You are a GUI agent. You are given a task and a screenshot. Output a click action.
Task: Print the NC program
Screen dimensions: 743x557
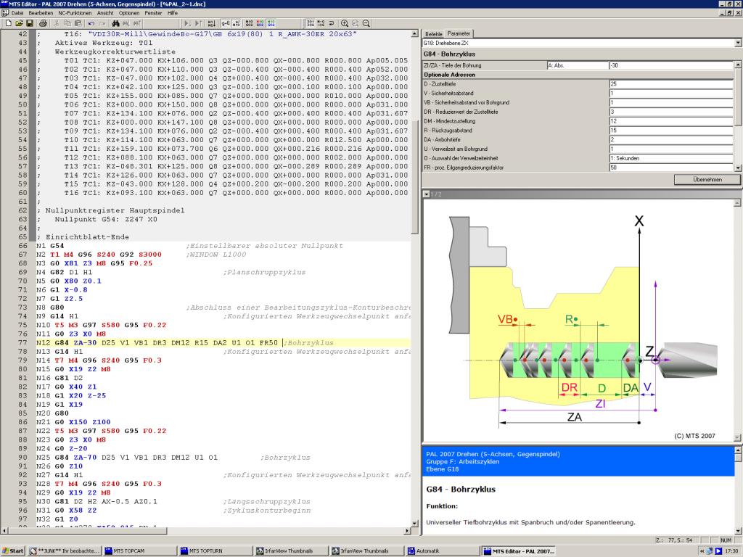point(43,23)
